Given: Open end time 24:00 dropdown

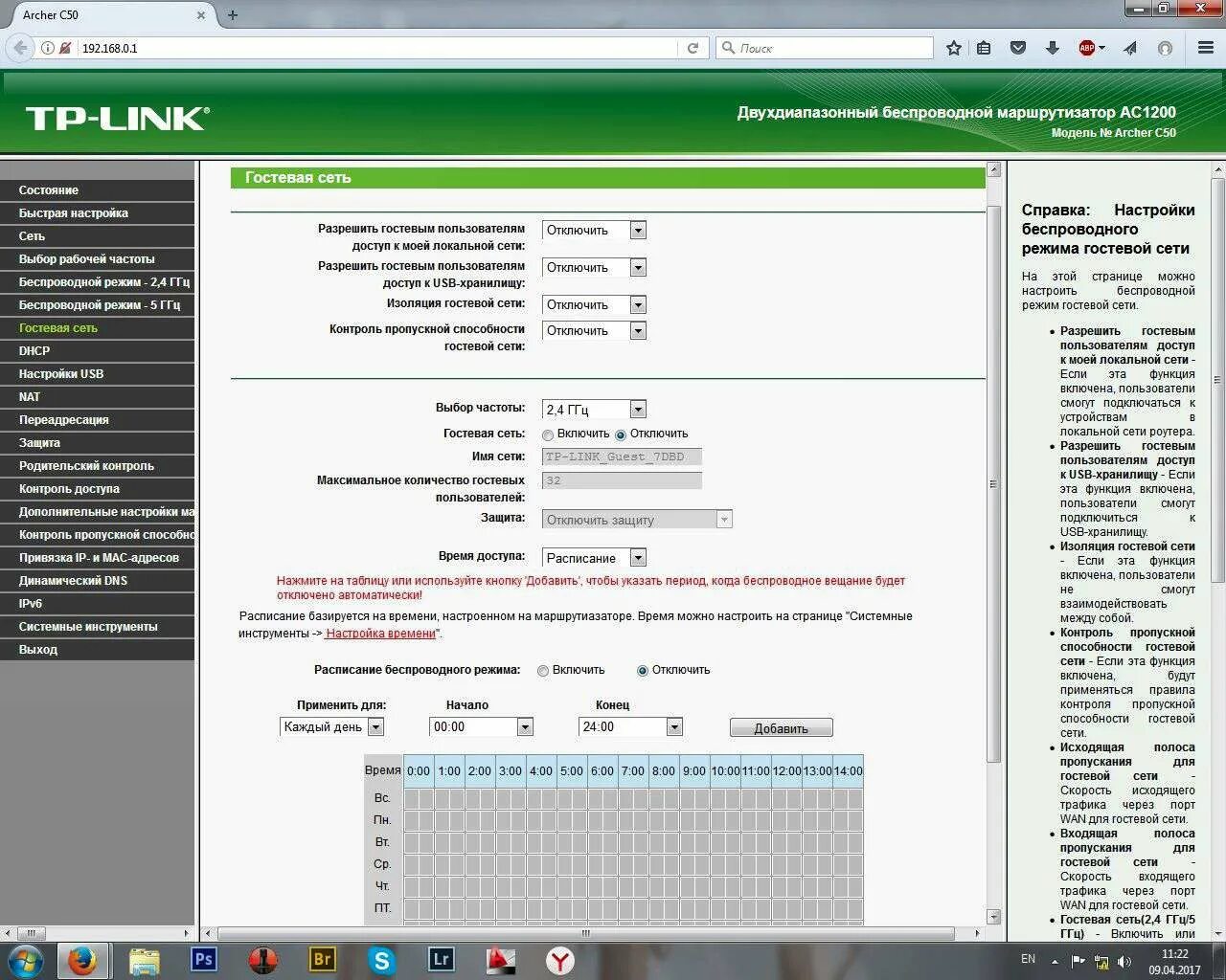Looking at the screenshot, I should coord(630,727).
